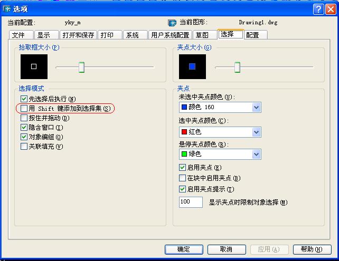Click the 拾取框大小 slider handle
Viewport: 339px width, 261px height.
(x=81, y=67)
